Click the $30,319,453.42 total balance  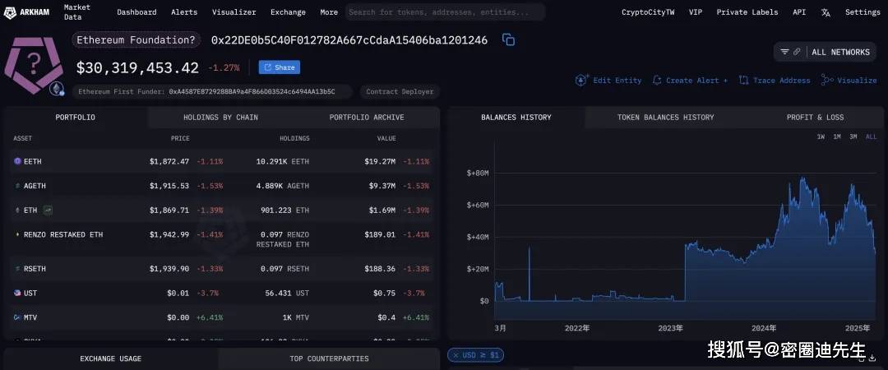[x=137, y=68]
